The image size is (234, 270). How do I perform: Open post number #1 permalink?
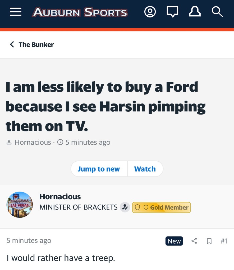coord(224,241)
